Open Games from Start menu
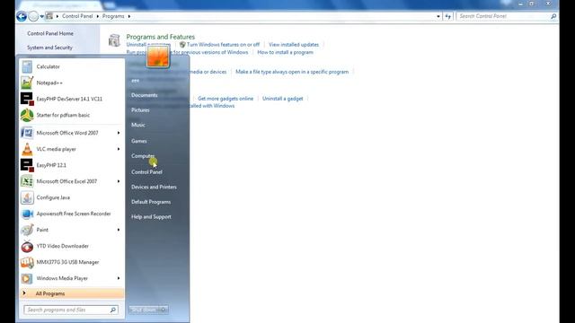The height and width of the screenshot is (323, 575). coord(139,141)
